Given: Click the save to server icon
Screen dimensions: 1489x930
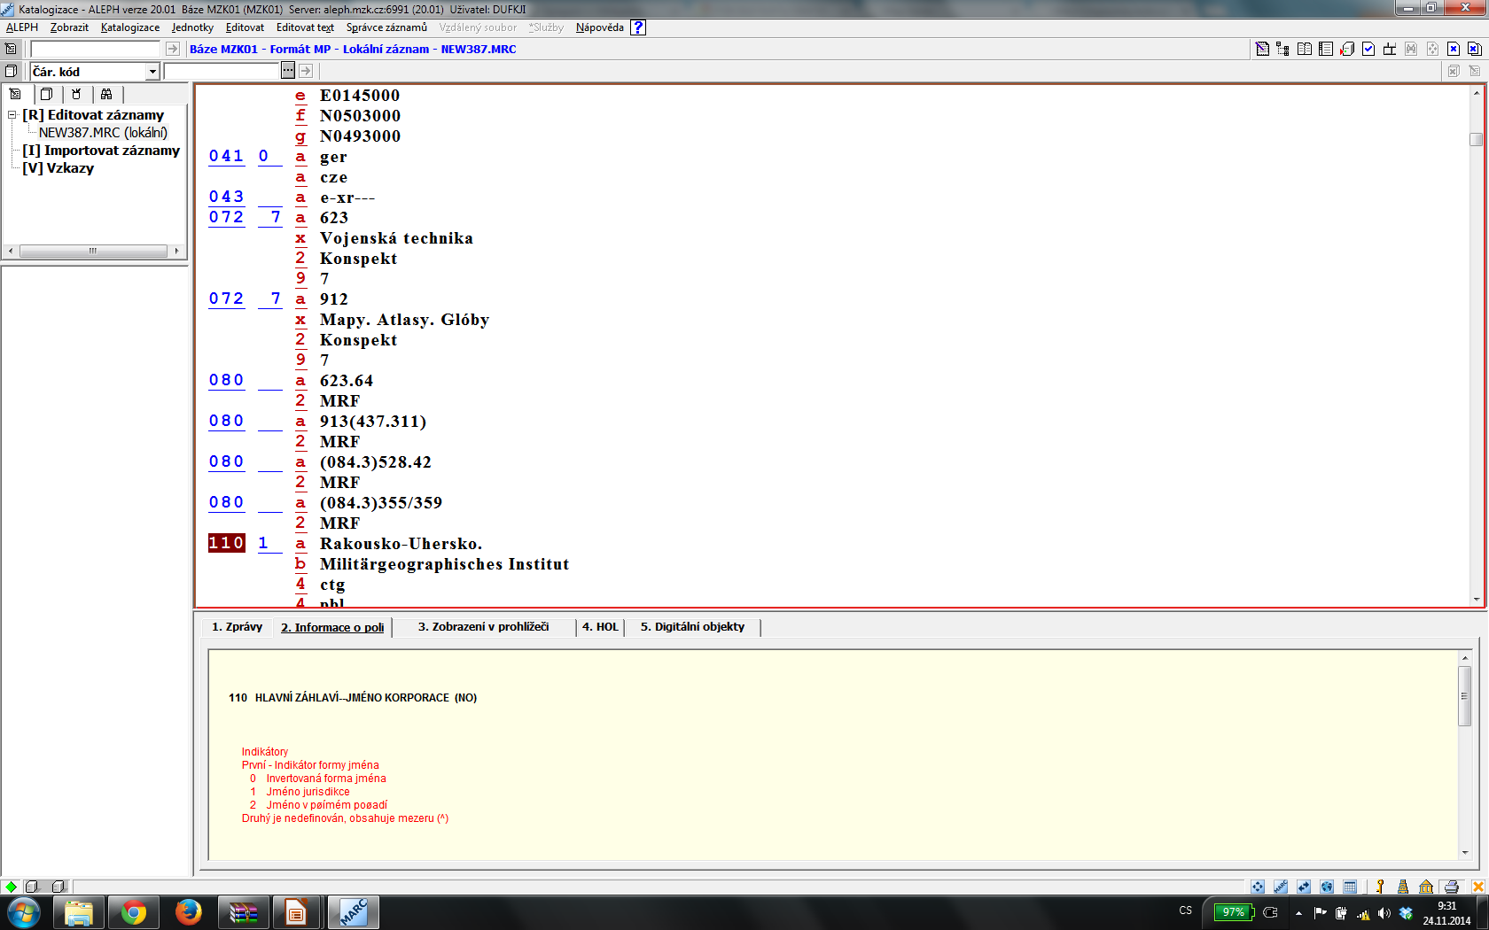Looking at the screenshot, I should click(x=1347, y=49).
